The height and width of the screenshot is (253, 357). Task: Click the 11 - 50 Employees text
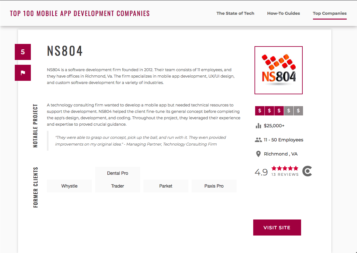point(283,140)
